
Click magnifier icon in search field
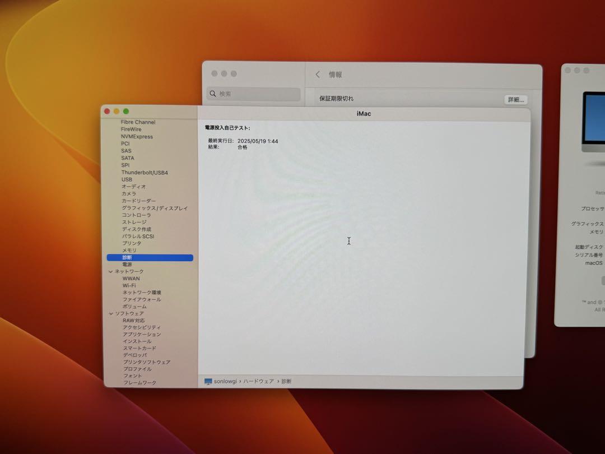point(213,94)
